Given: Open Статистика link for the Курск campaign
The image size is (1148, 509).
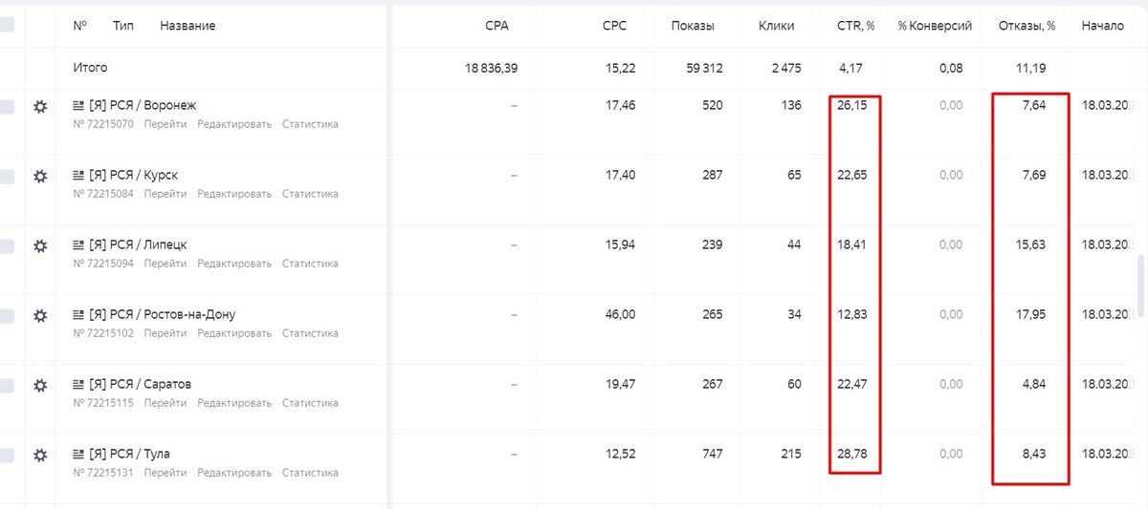Looking at the screenshot, I should click(x=310, y=194).
